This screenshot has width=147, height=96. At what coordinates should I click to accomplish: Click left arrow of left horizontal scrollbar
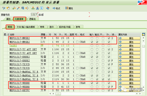click(x=50, y=94)
